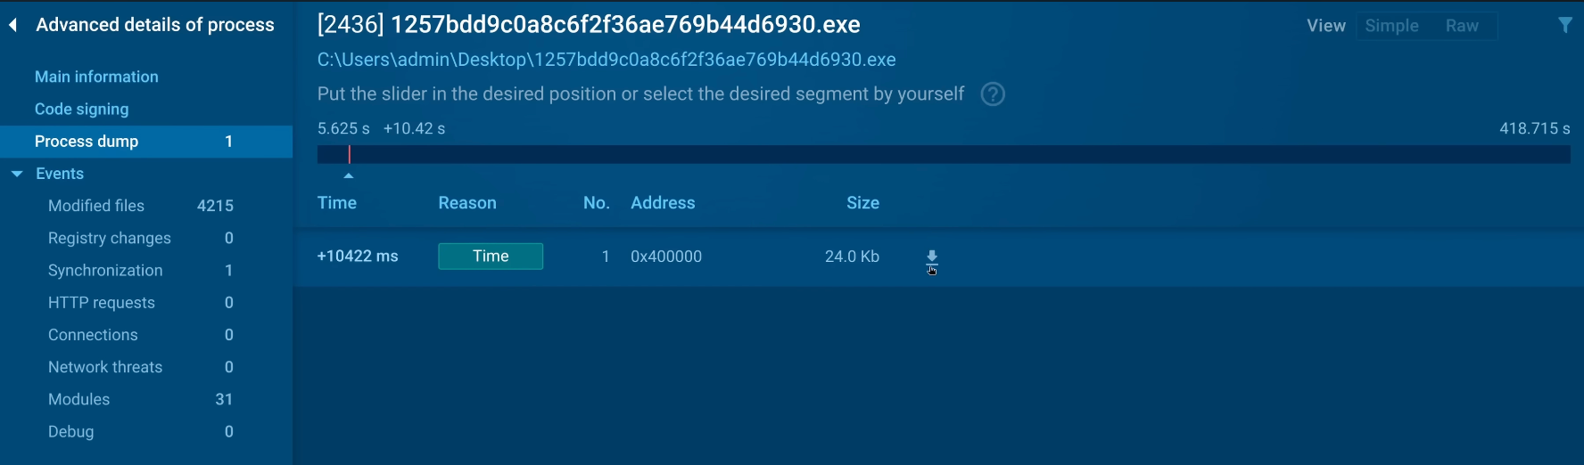Open Code signing section
The height and width of the screenshot is (465, 1584).
81,109
